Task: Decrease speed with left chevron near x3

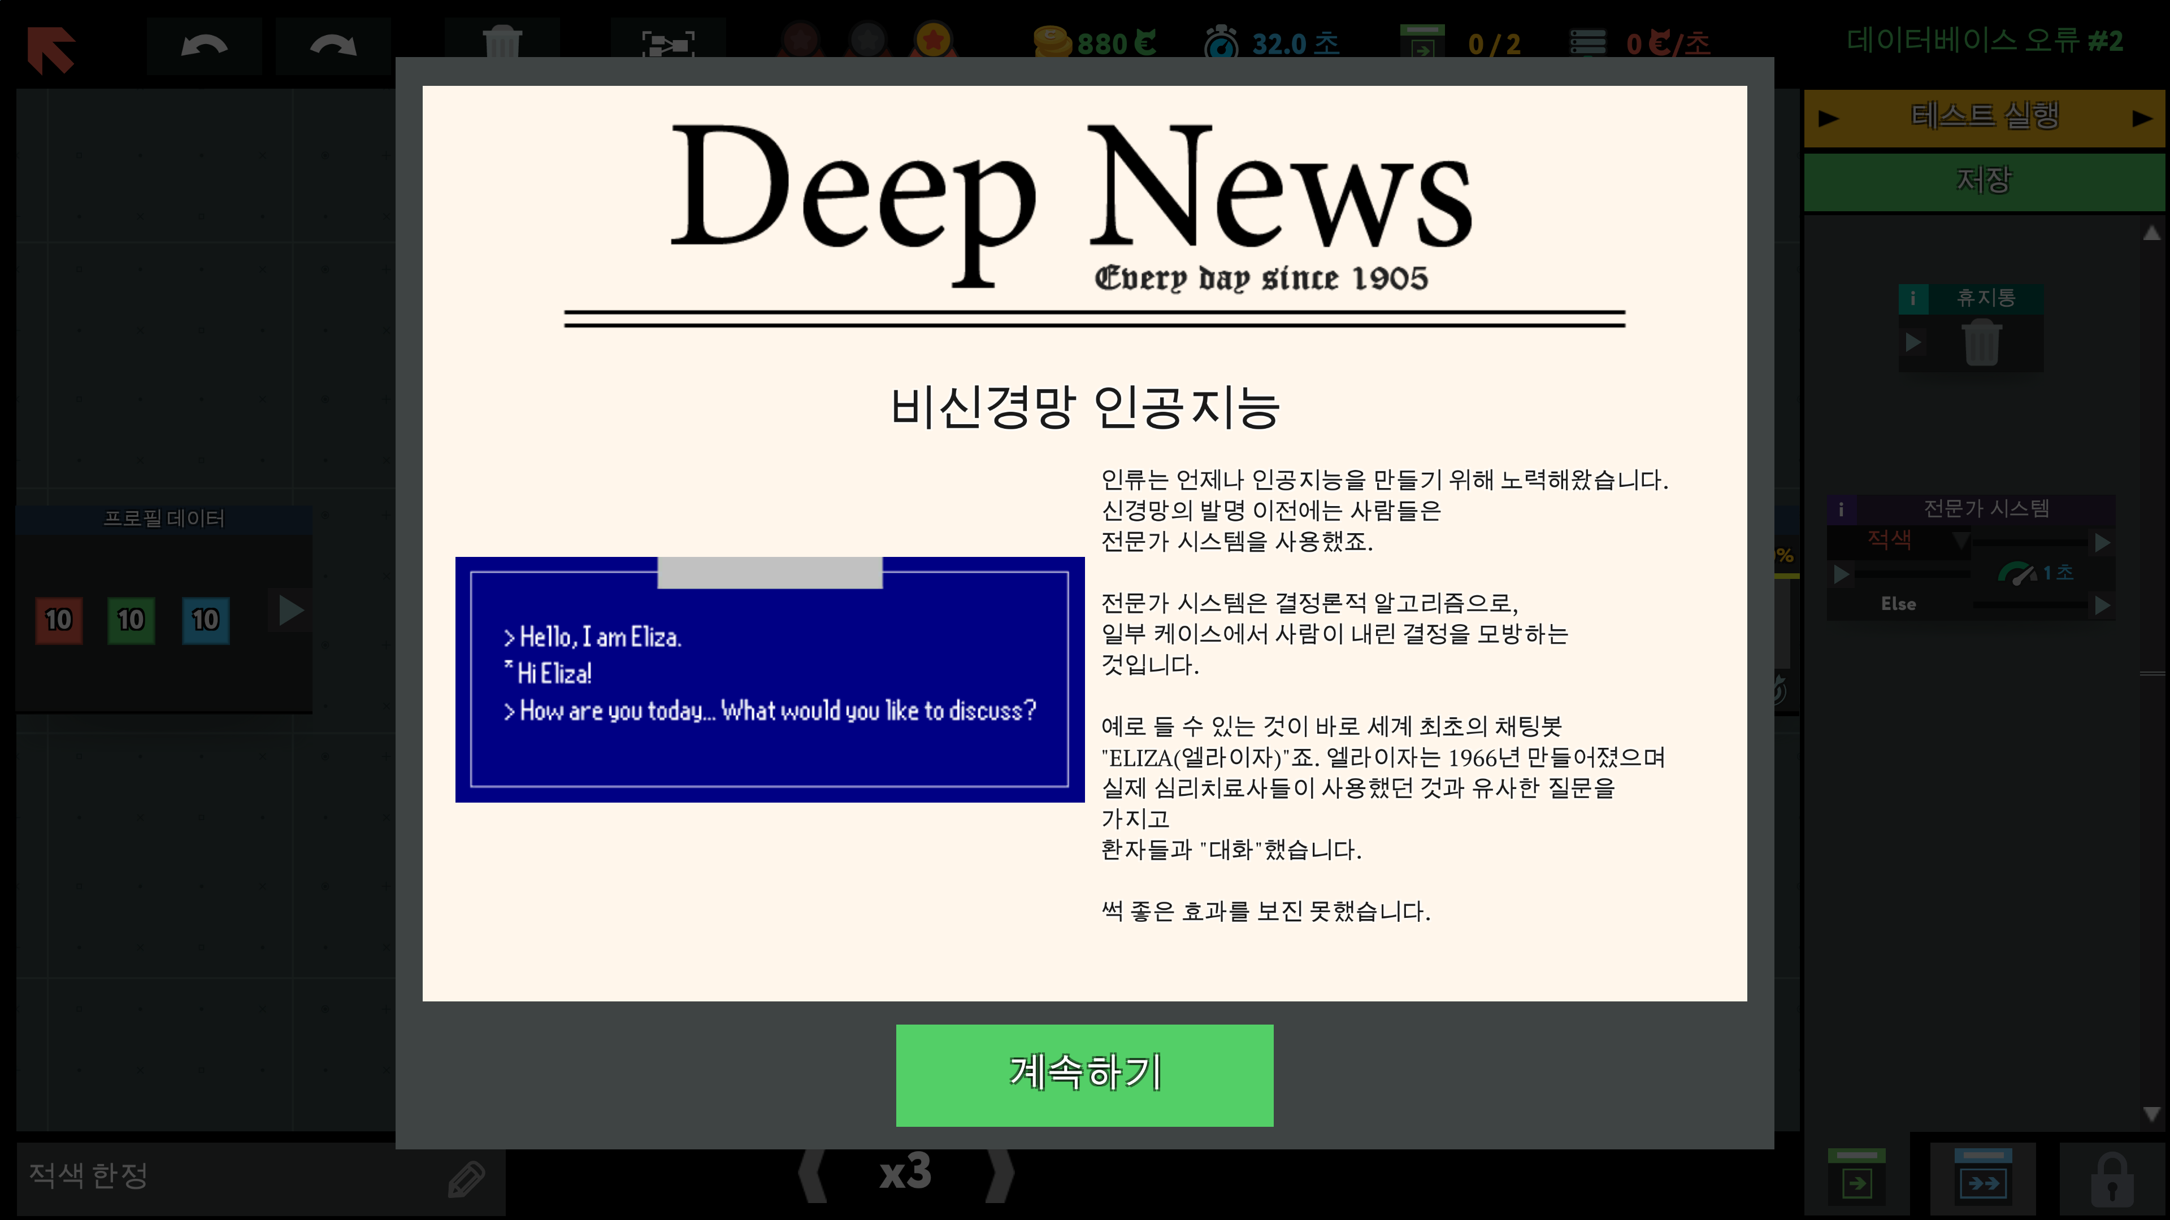Action: tap(813, 1174)
